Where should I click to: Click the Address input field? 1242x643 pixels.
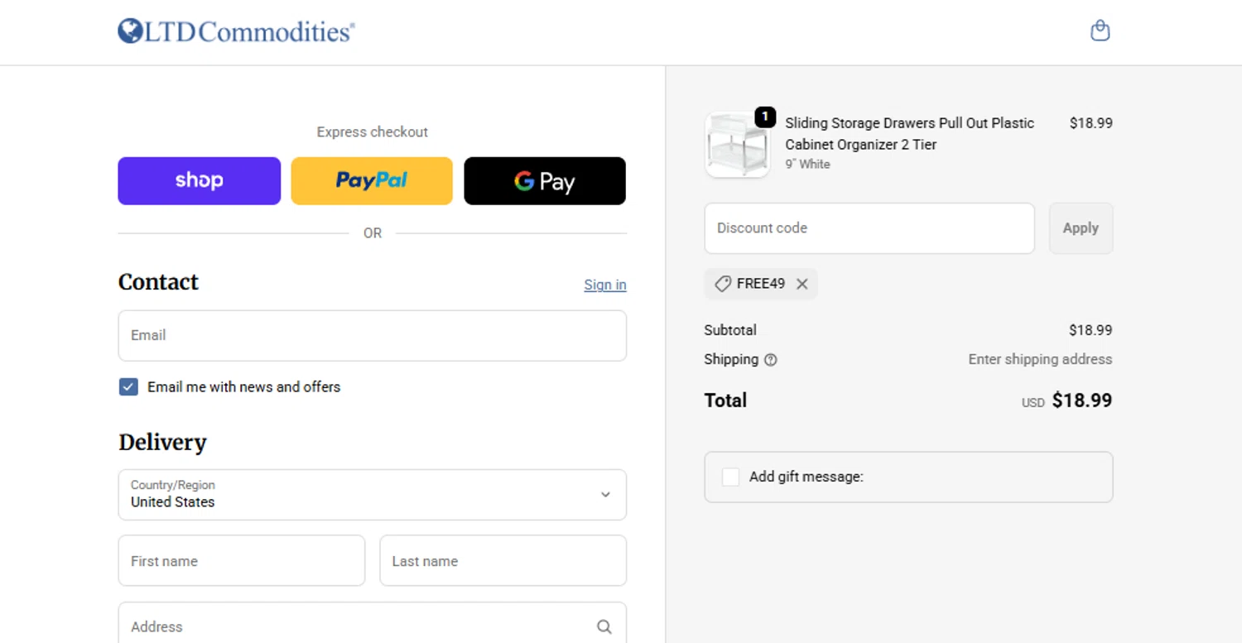(356, 627)
